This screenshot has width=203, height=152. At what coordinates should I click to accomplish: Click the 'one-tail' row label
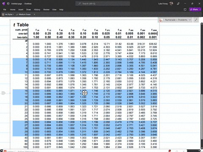tap(23, 33)
